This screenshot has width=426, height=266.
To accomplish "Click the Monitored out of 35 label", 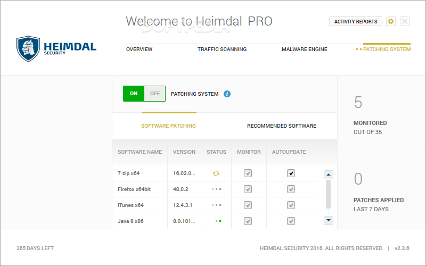I will pyautogui.click(x=370, y=128).
